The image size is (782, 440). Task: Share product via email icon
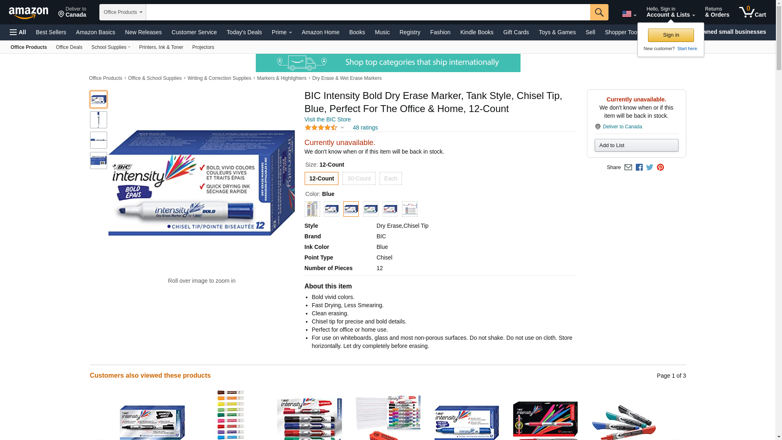pos(628,167)
